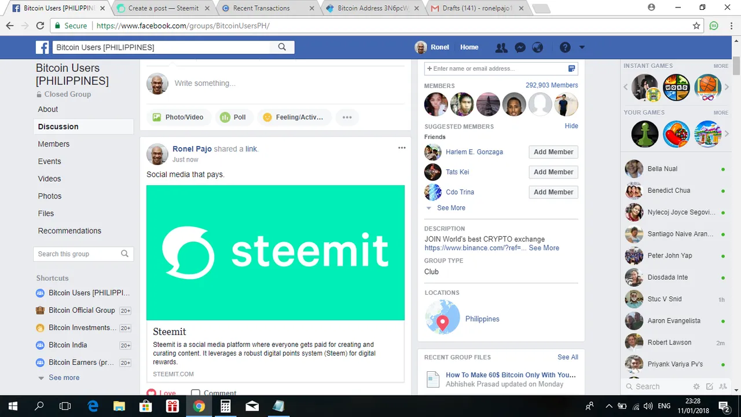Screen dimensions: 741x417
Task: Open the Notifications globe icon
Action: click(538, 47)
